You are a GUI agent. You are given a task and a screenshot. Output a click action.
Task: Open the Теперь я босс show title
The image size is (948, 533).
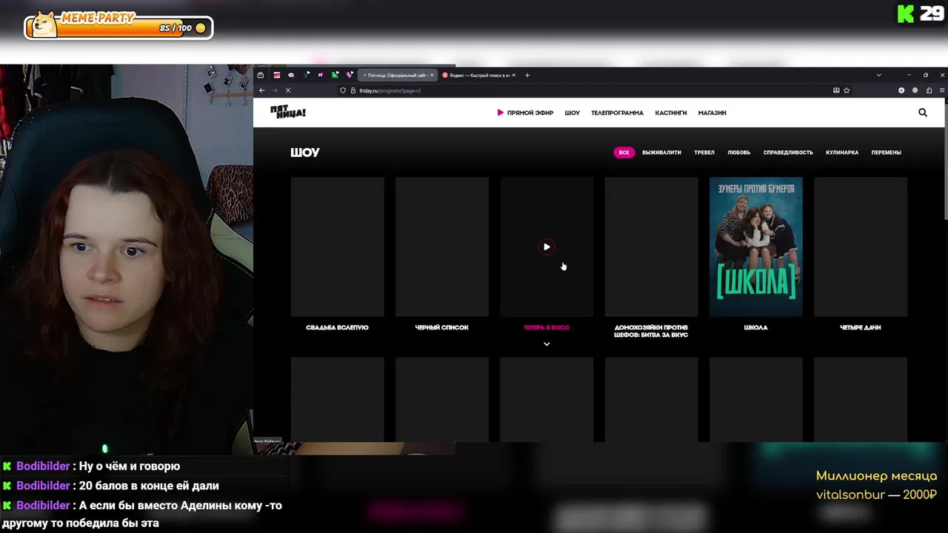tap(547, 327)
